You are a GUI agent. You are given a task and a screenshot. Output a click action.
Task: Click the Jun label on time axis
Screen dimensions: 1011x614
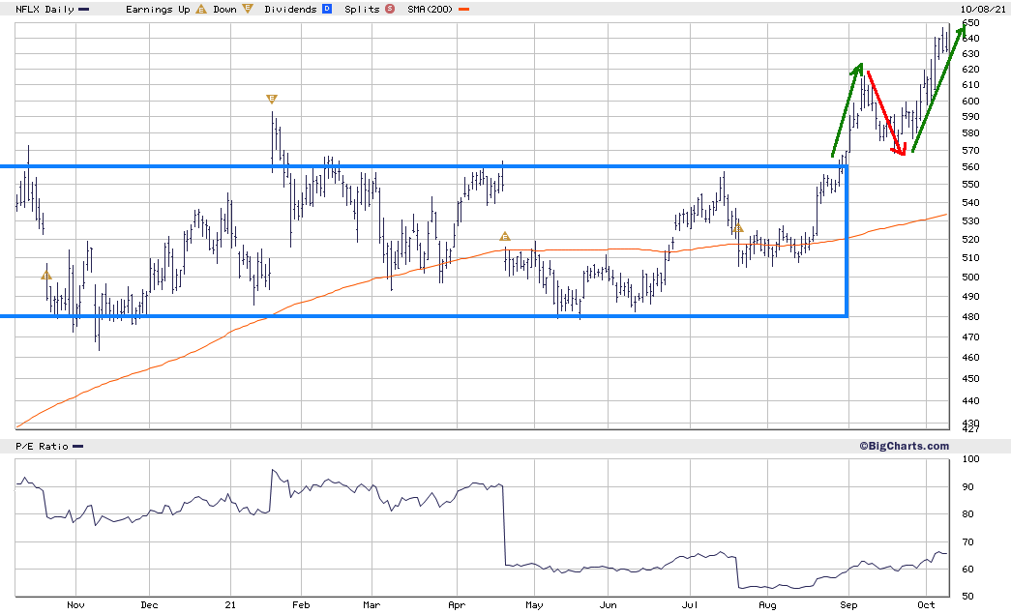608,605
